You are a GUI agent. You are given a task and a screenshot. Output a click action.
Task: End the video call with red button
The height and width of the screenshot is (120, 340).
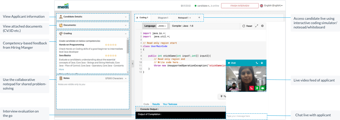pyautogui.click(x=252, y=88)
